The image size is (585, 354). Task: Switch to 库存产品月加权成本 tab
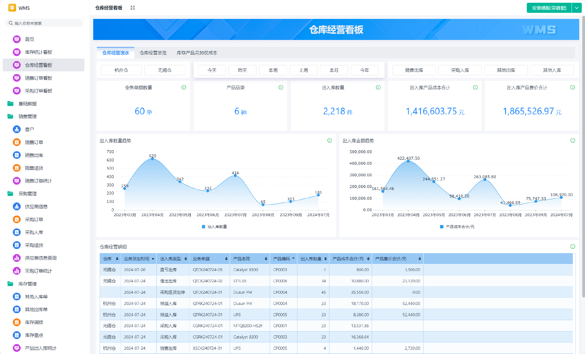coord(197,53)
